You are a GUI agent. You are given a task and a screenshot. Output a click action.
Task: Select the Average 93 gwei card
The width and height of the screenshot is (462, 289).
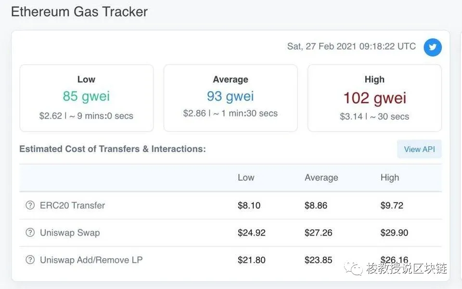[x=231, y=98]
